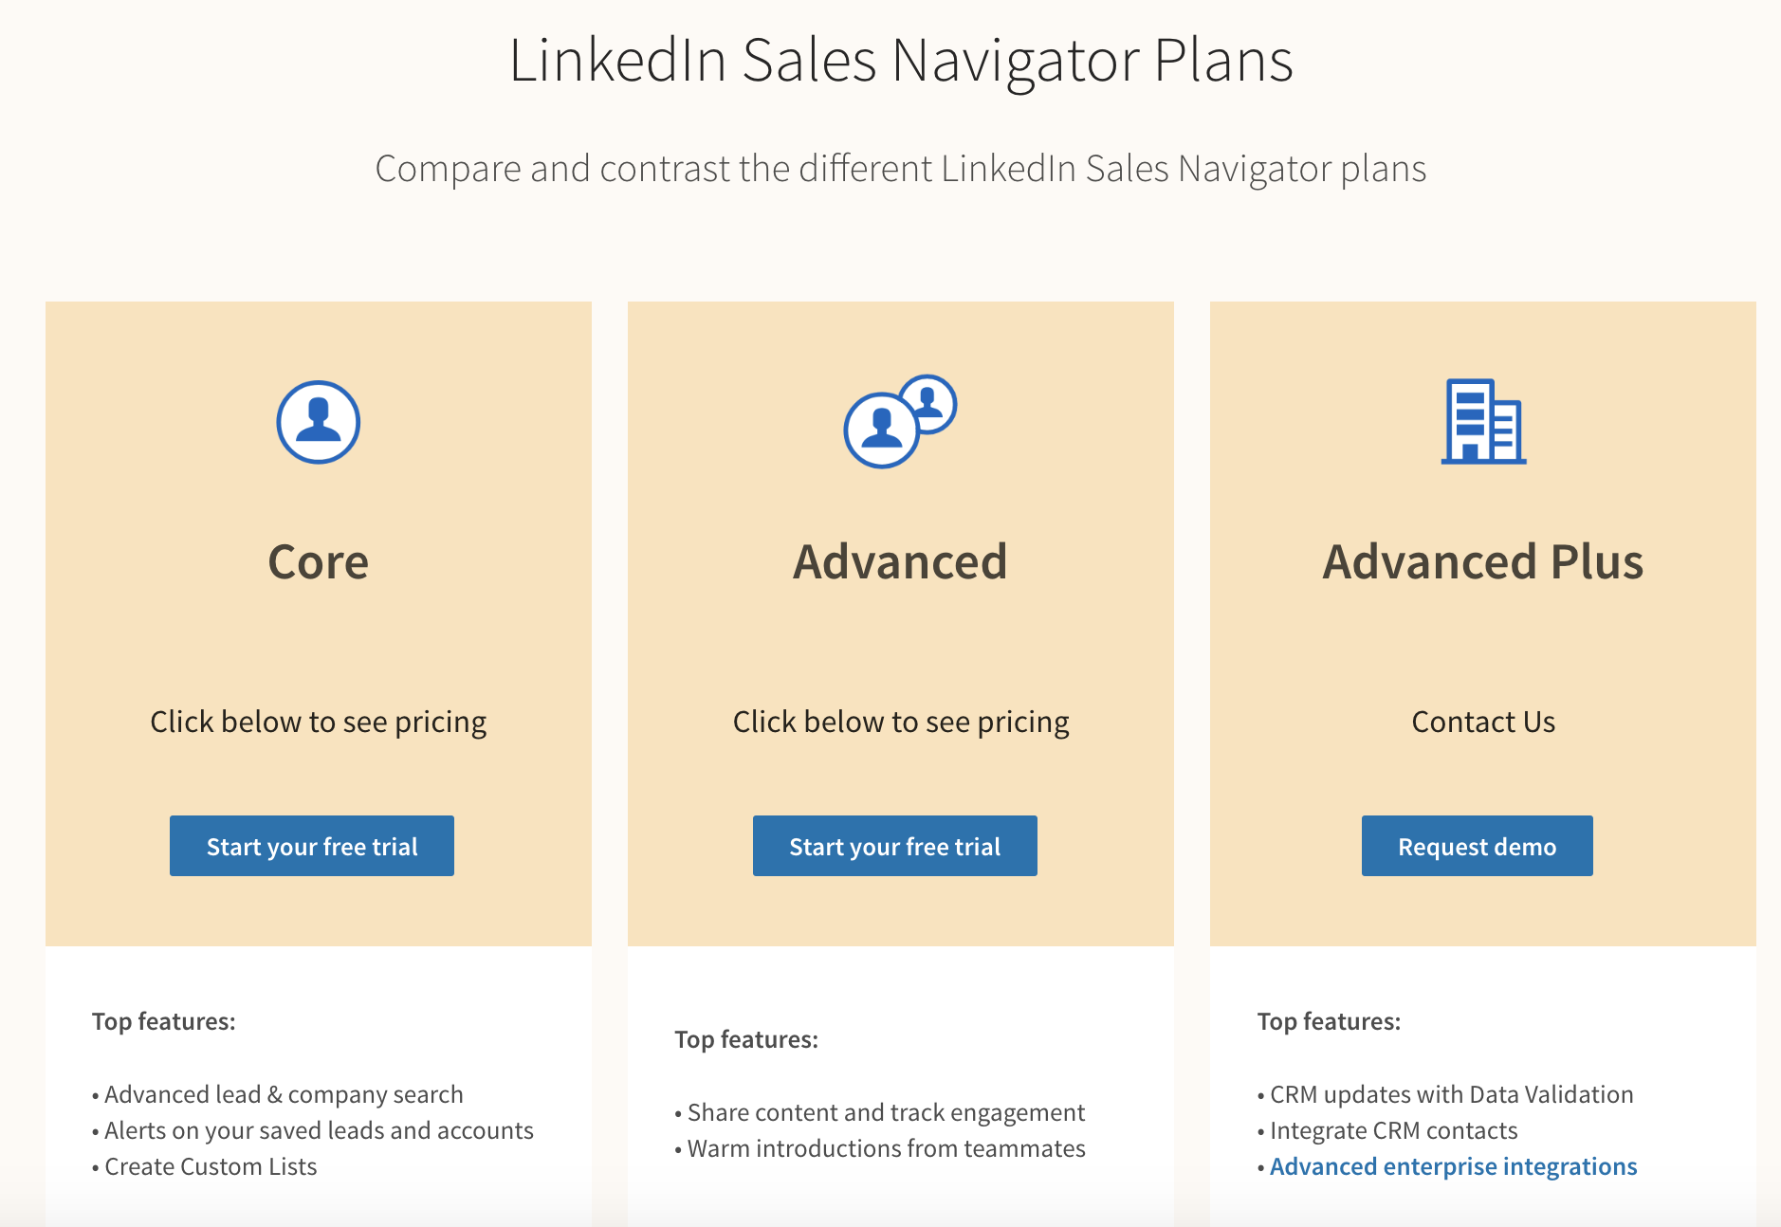Select the Core plan heading

pos(317,561)
